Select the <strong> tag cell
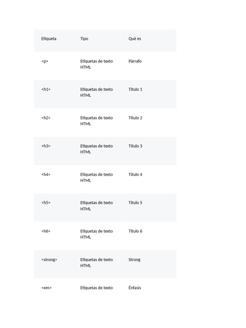 point(49,260)
